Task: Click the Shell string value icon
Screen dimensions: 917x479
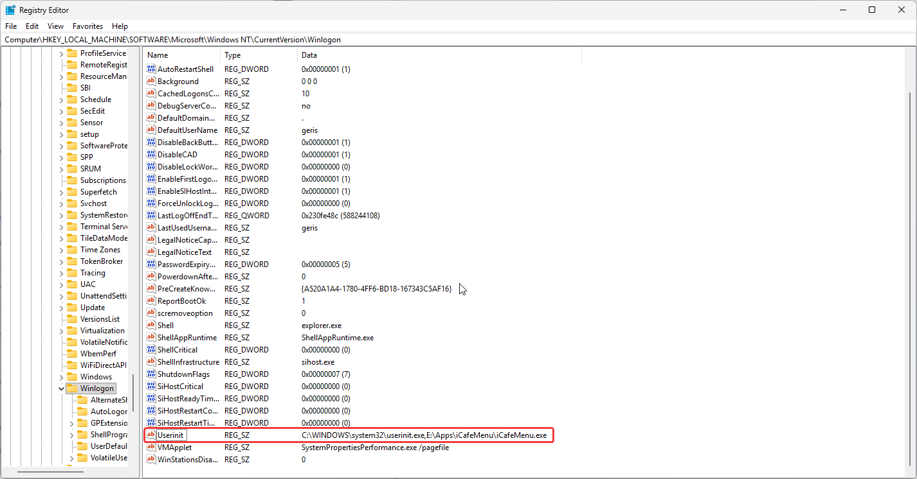Action: (x=151, y=326)
